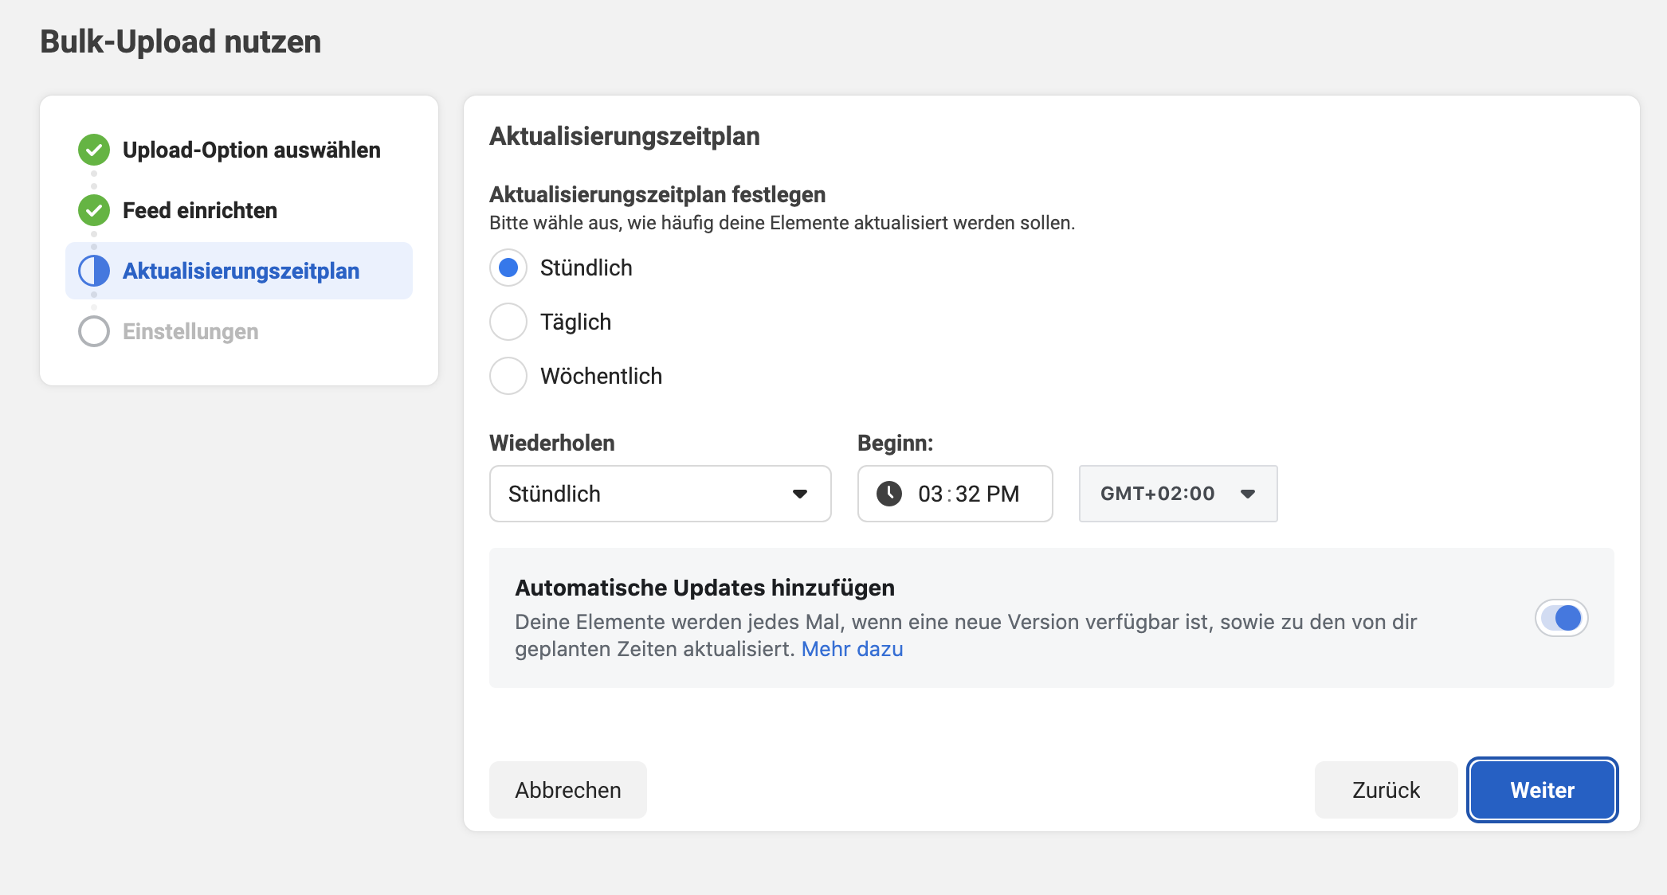
Task: Click the Weiter button
Action: click(1543, 790)
